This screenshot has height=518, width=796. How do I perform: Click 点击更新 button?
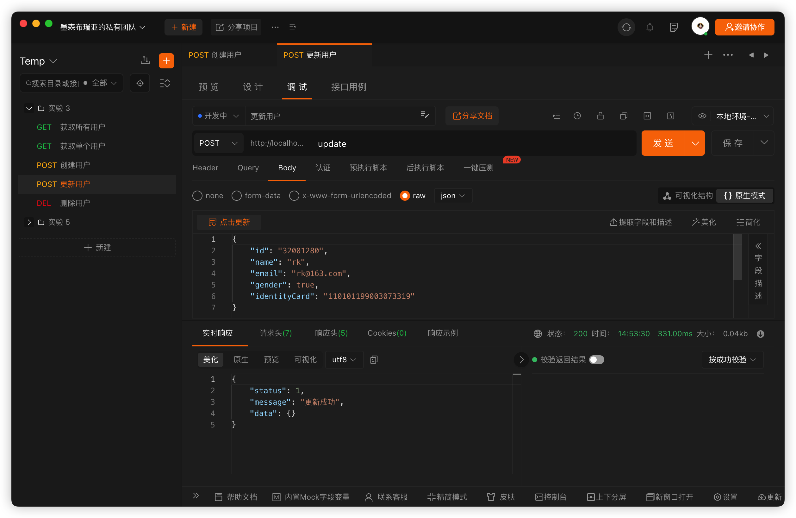(229, 222)
